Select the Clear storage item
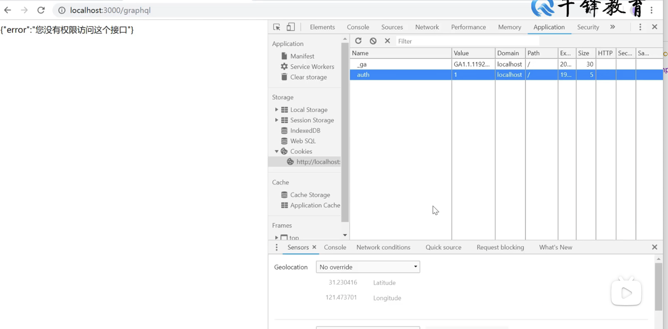The image size is (668, 329). point(308,77)
